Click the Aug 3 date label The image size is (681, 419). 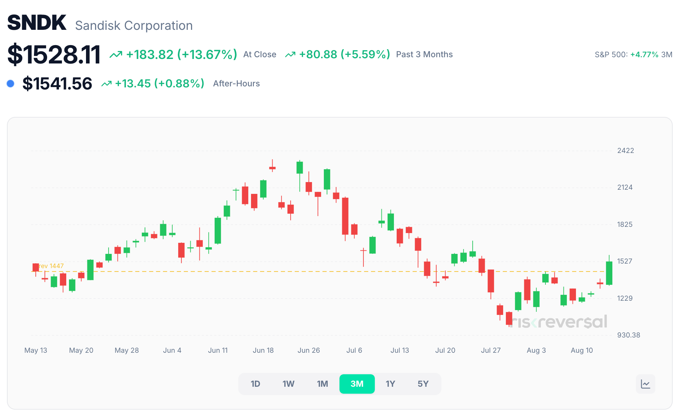click(x=536, y=350)
